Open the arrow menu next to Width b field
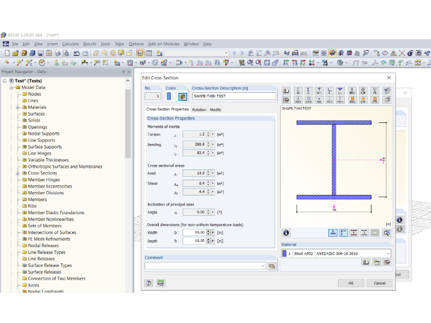The image size is (431, 323). click(x=213, y=233)
